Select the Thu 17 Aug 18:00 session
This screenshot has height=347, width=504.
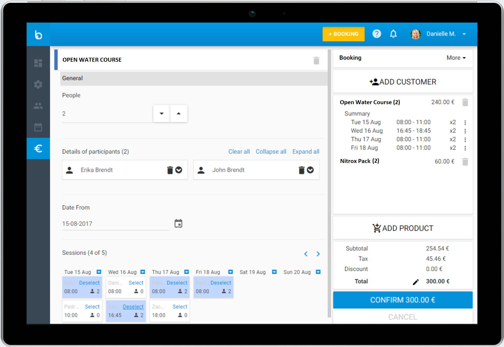point(180,307)
